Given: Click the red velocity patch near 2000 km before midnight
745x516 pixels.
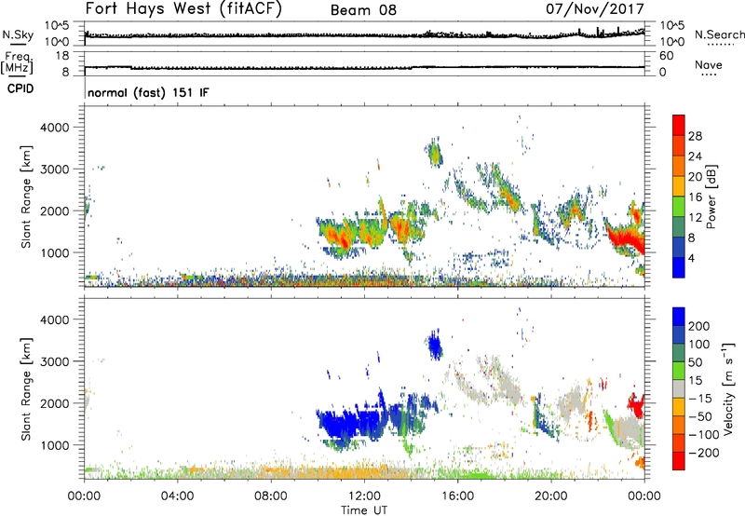Looking at the screenshot, I should (636, 405).
